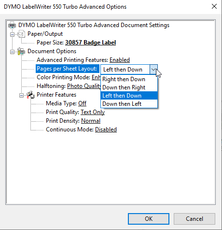
Task: Select the Advanced Printing Features label
Action: point(72,60)
